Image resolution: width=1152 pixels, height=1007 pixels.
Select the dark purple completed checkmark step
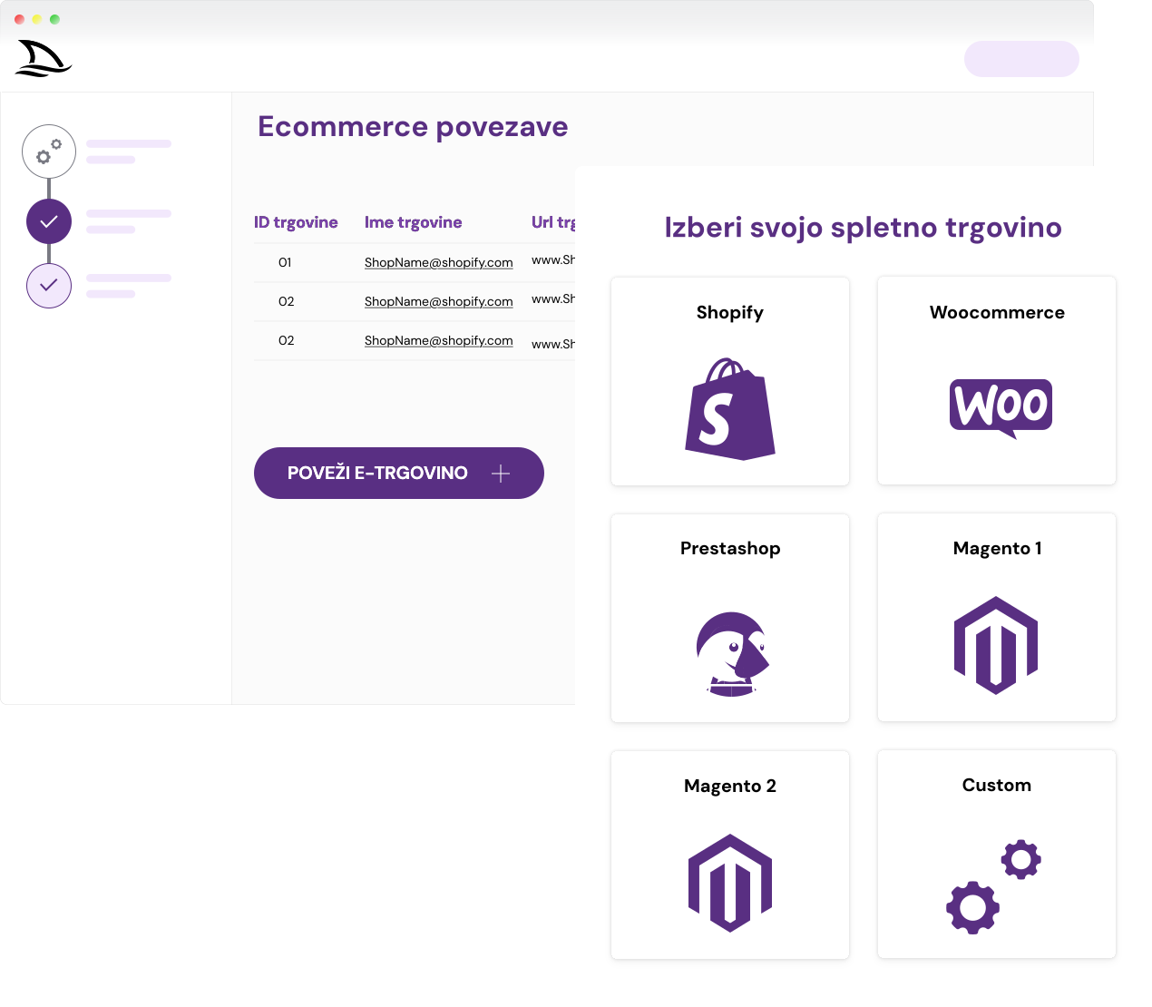point(49,221)
